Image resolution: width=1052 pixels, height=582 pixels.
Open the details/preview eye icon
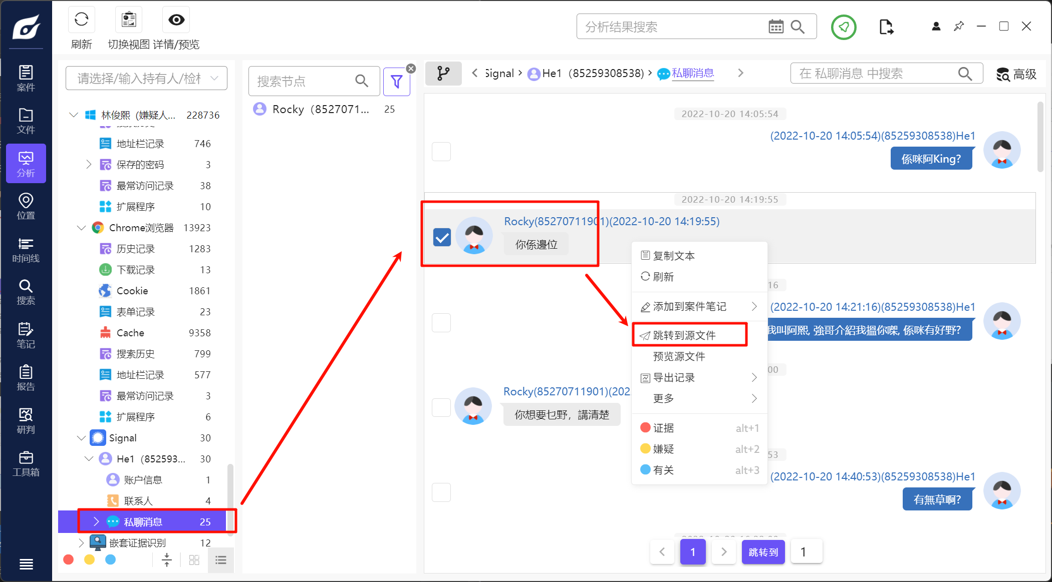pyautogui.click(x=176, y=20)
